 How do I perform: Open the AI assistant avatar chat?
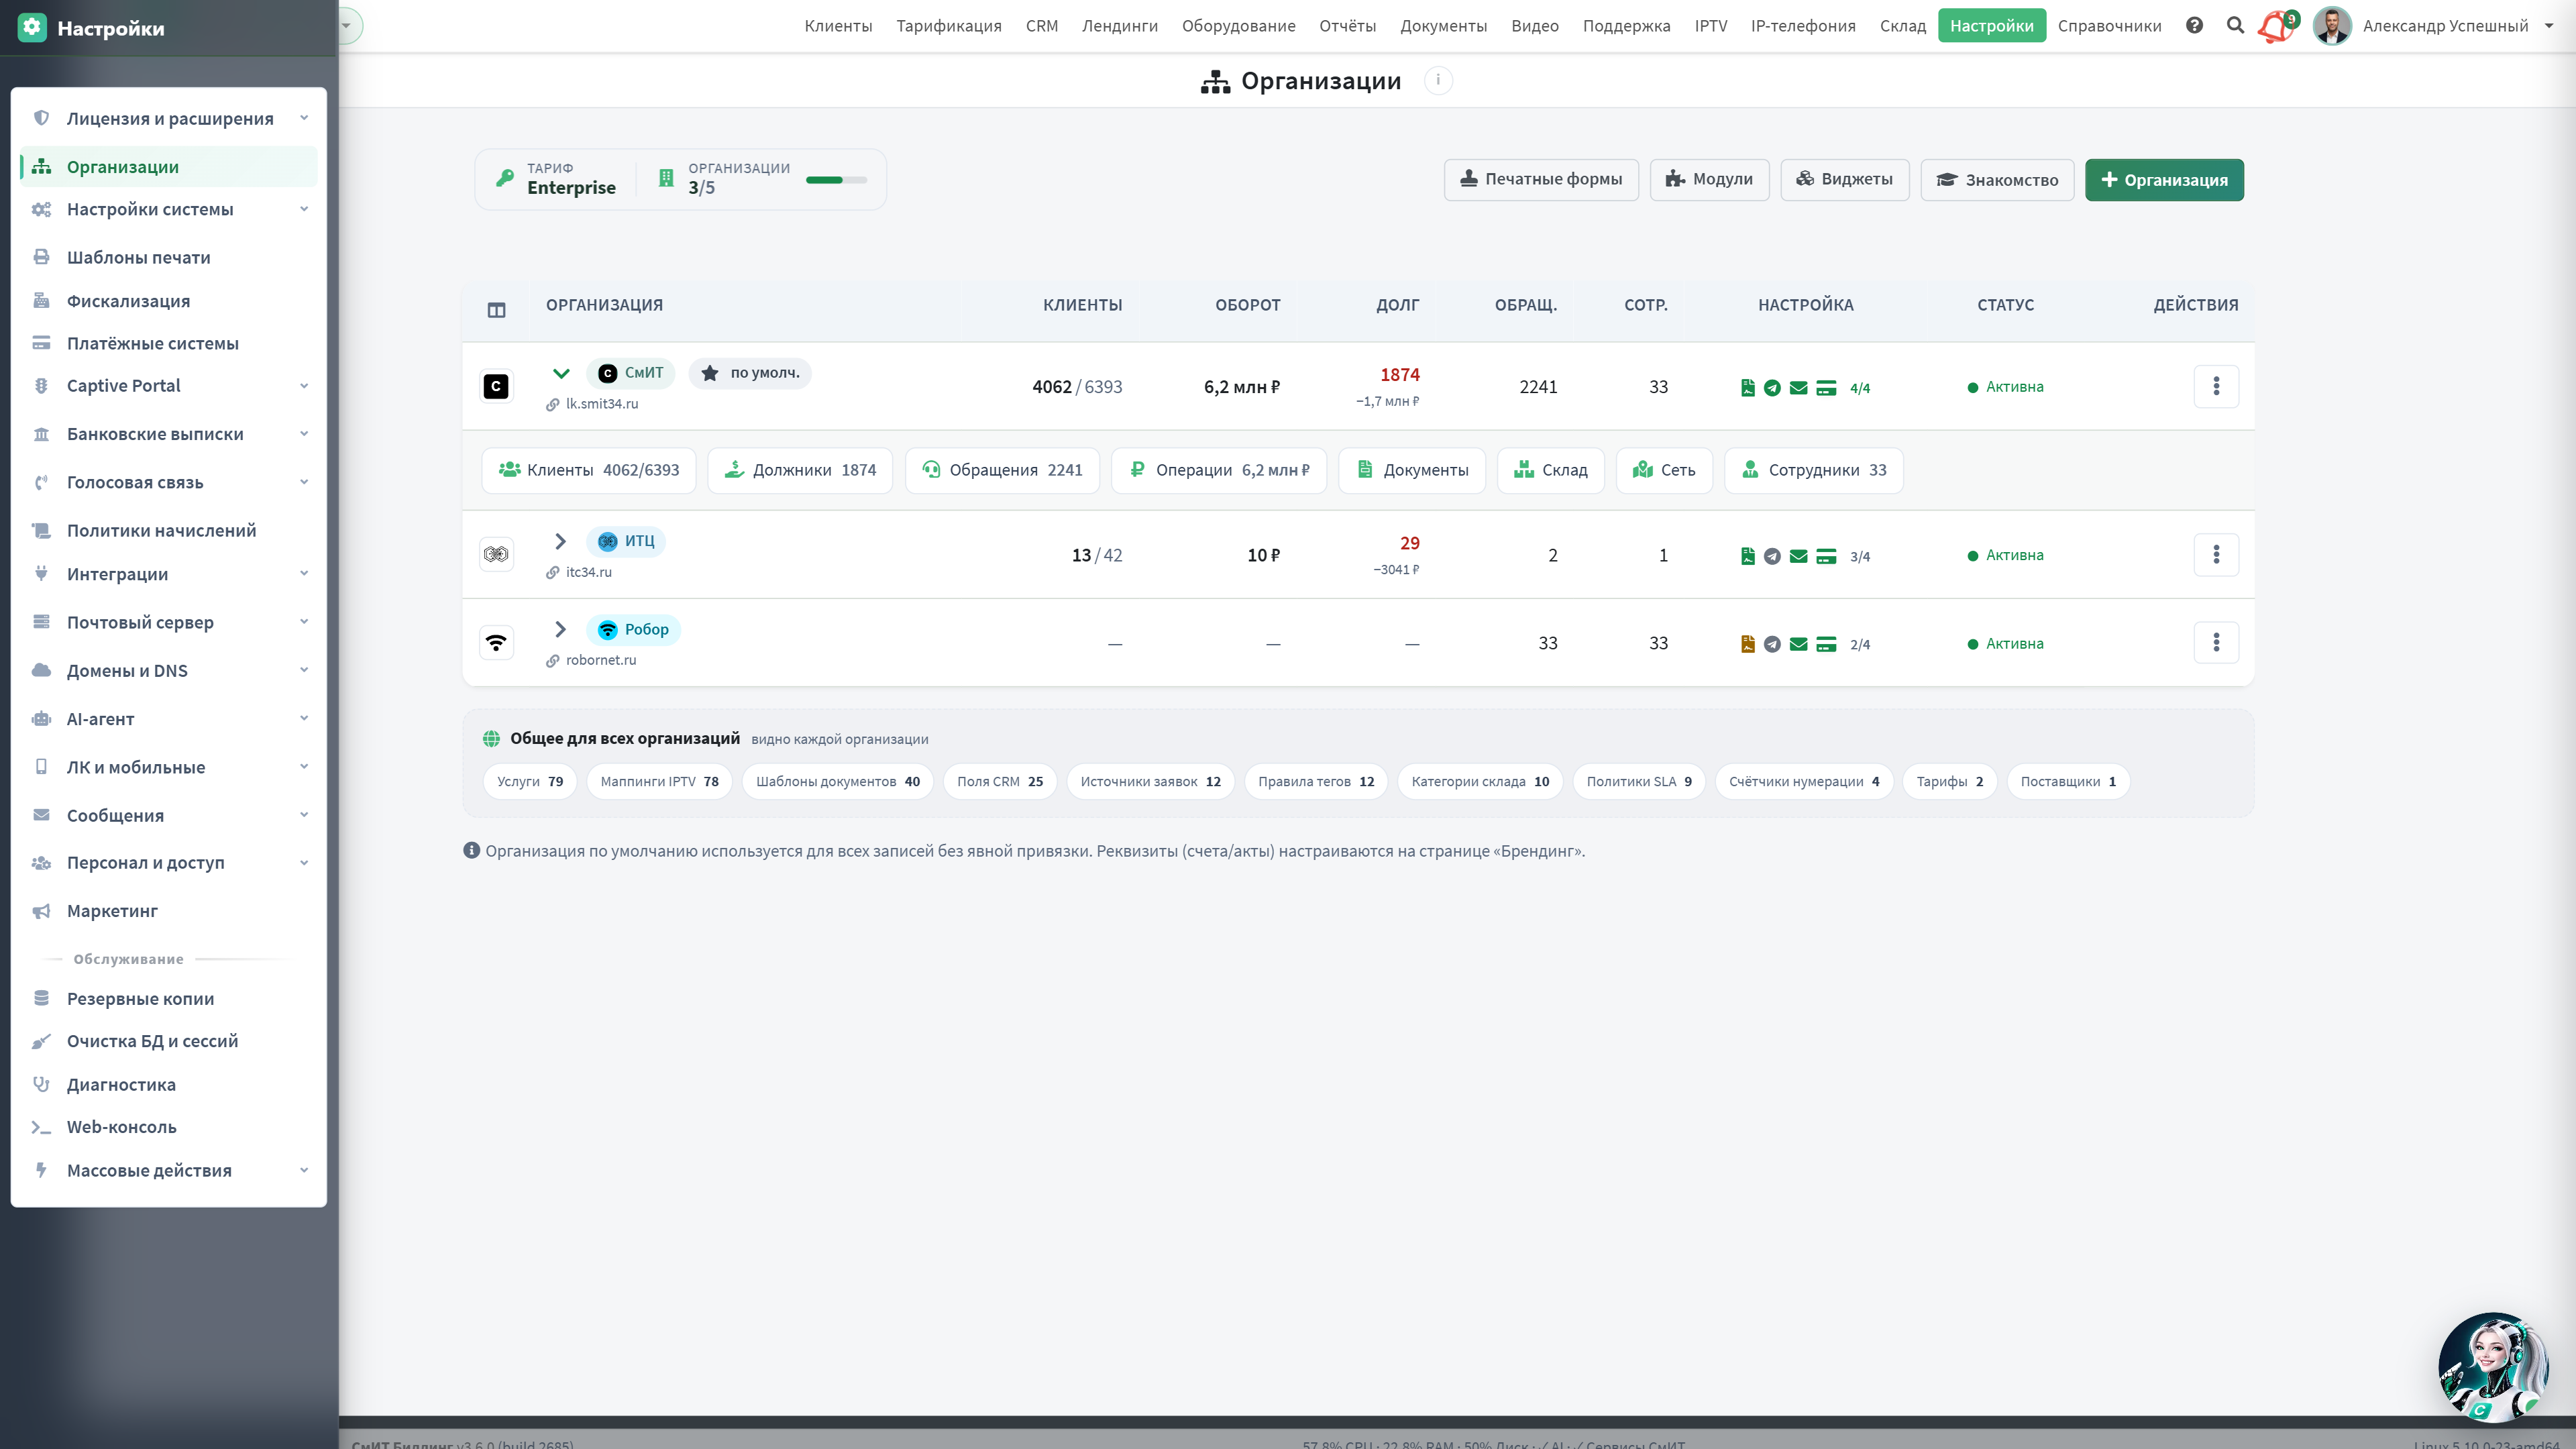2493,1367
